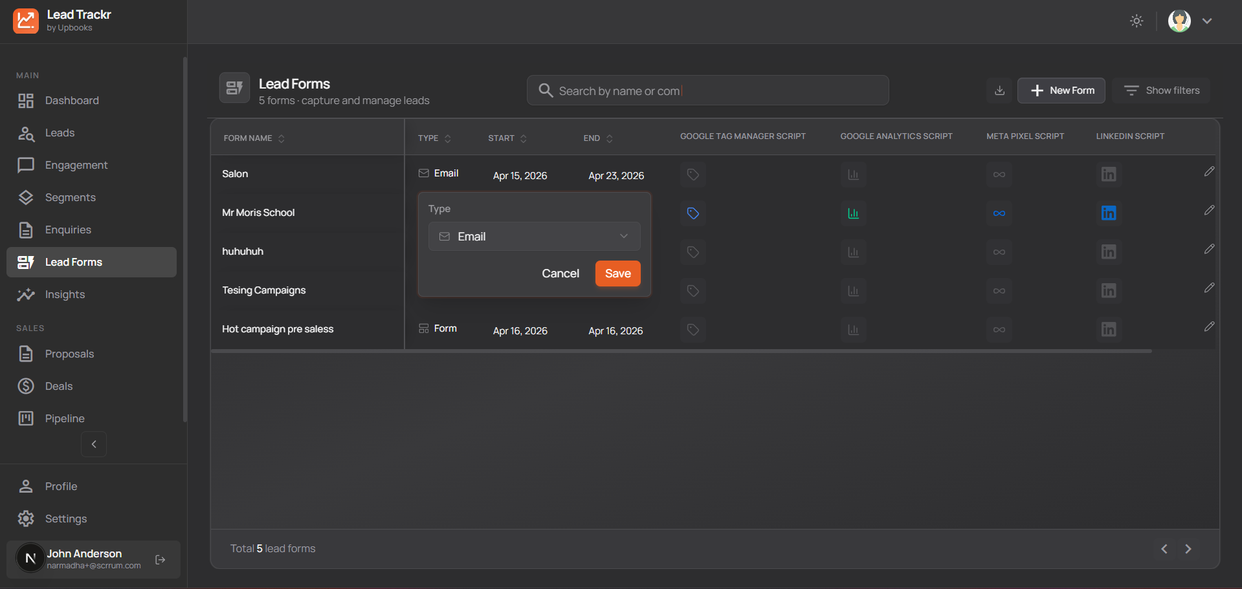Image resolution: width=1242 pixels, height=589 pixels.
Task: Click LinkedIn script icon for huhuhuh
Action: point(1108,252)
